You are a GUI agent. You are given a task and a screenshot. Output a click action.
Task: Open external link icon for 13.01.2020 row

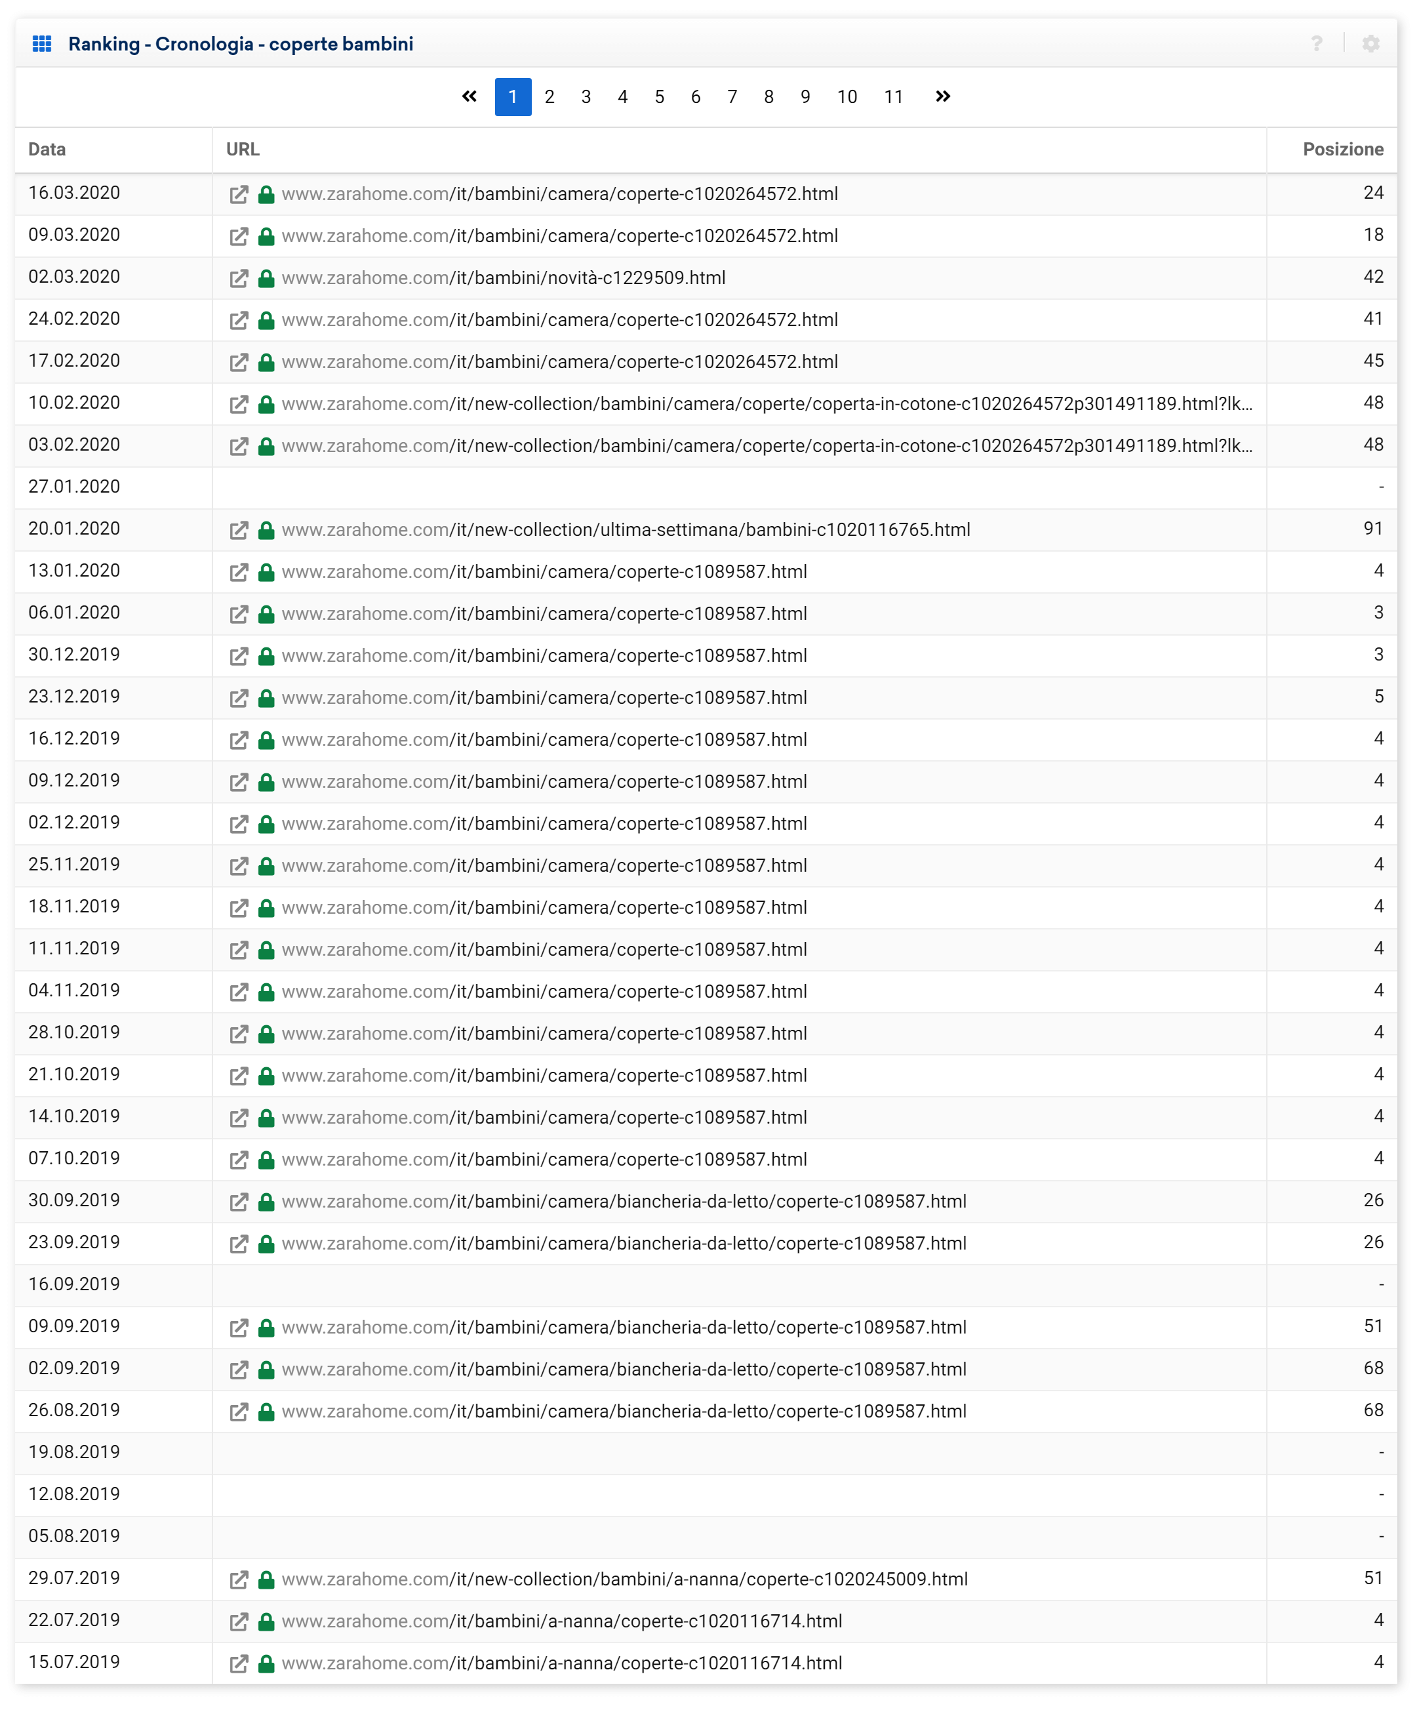(x=239, y=572)
